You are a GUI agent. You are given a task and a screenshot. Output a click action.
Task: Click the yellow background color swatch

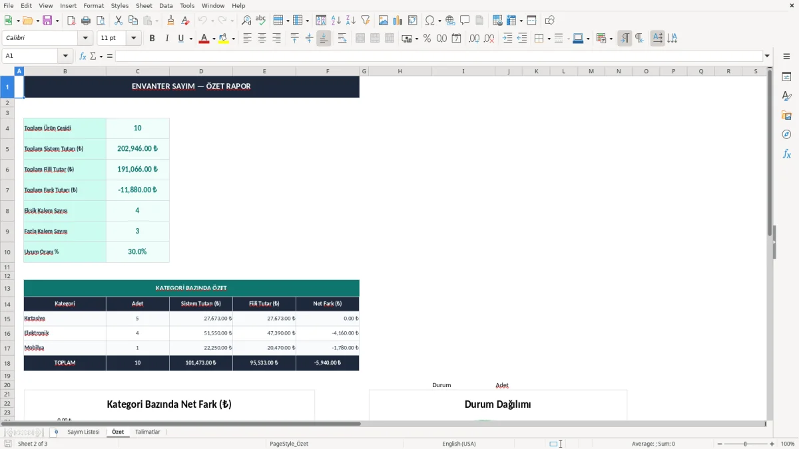tap(224, 39)
